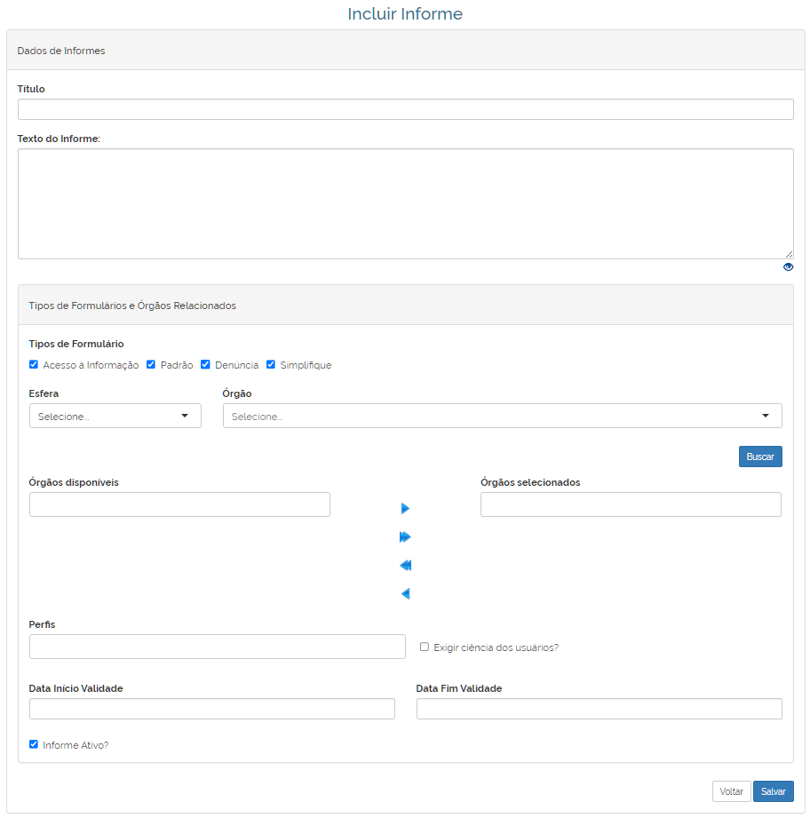Open the Esfera dropdown
Image resolution: width=810 pixels, height=818 pixels.
pos(115,416)
